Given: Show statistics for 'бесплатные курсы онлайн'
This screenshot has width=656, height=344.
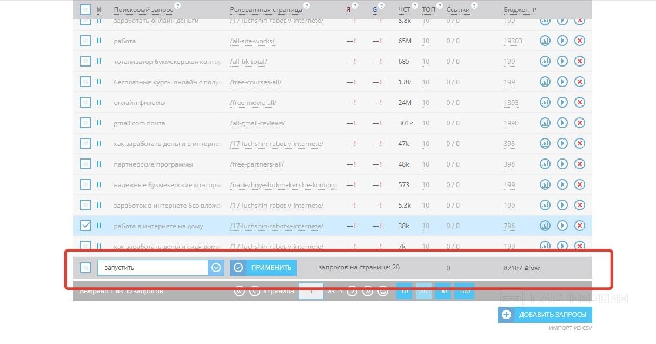Looking at the screenshot, I should [x=545, y=82].
